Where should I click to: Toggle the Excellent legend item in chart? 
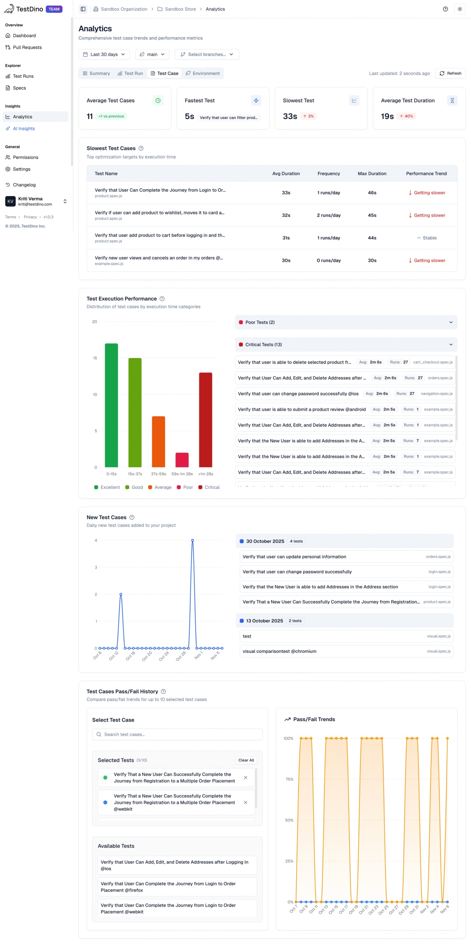(107, 487)
